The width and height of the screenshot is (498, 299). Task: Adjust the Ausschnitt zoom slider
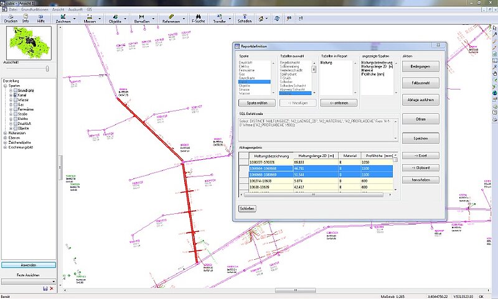pos(47,68)
